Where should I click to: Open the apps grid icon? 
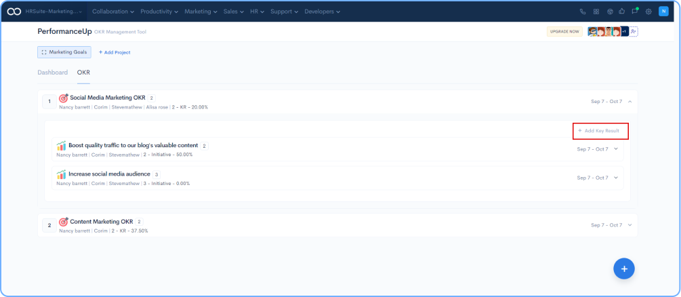[x=596, y=12]
